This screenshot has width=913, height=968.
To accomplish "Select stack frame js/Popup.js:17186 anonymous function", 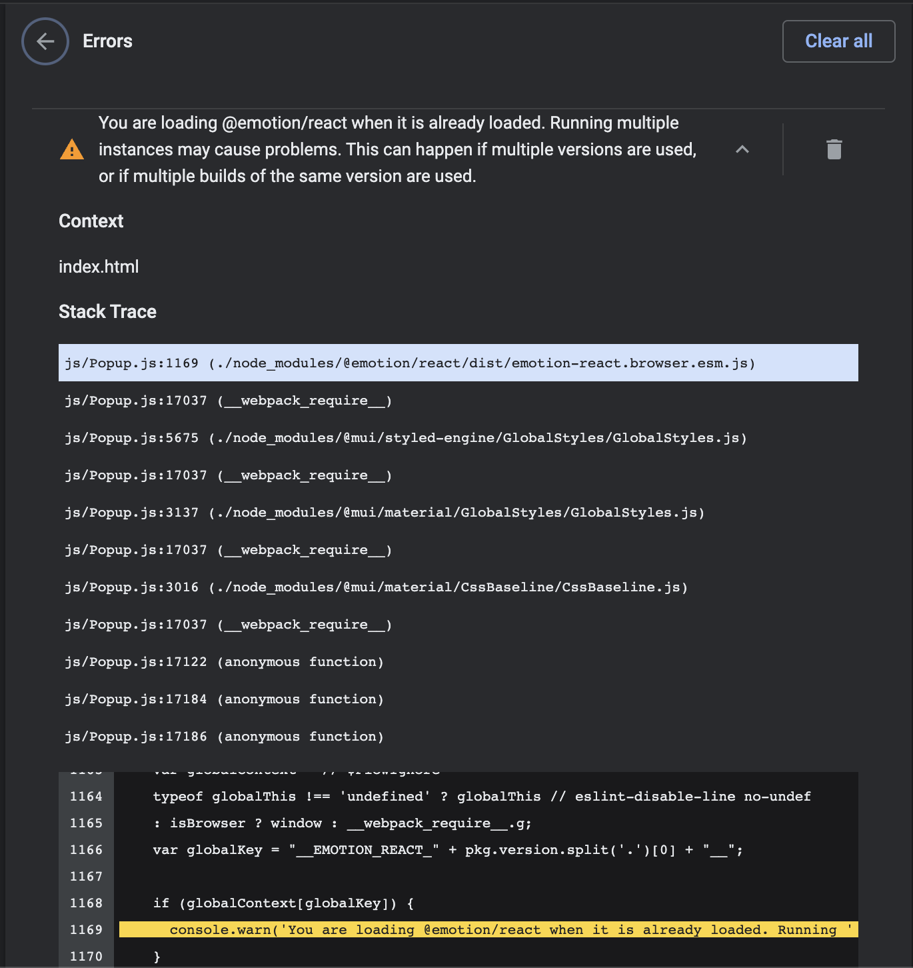I will (x=458, y=736).
